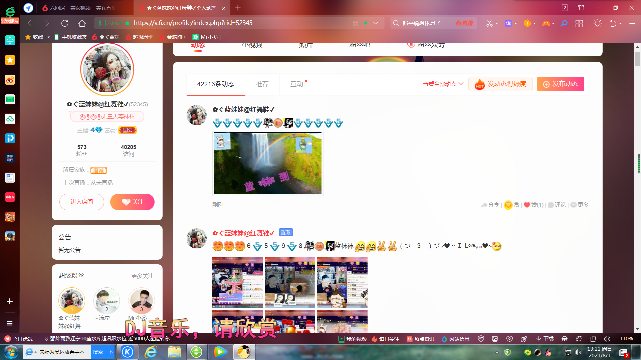Click 评论 on the first post
The width and height of the screenshot is (641, 360).
coord(557,205)
